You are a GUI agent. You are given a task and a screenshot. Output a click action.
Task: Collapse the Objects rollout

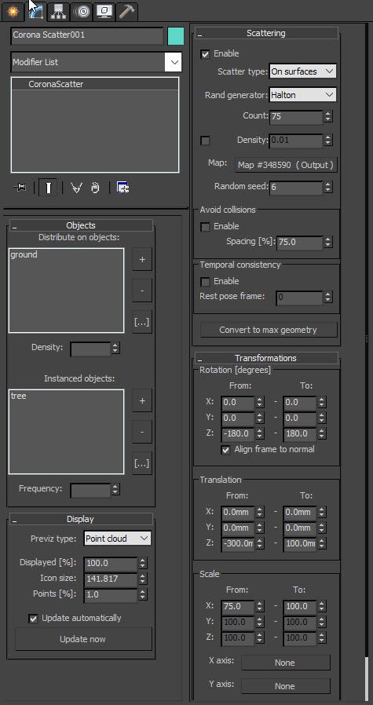(x=81, y=225)
